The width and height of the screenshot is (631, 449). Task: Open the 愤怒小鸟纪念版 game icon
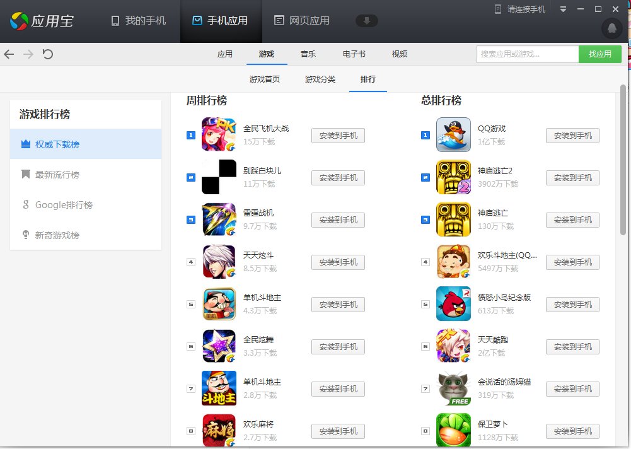tap(453, 304)
